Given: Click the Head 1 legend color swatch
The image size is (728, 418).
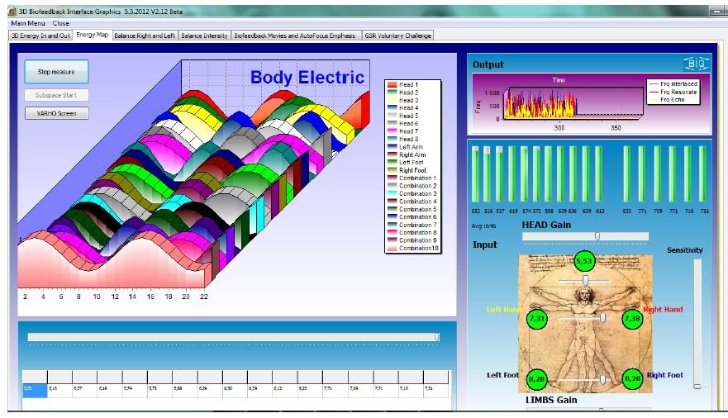Looking at the screenshot, I should click(392, 85).
